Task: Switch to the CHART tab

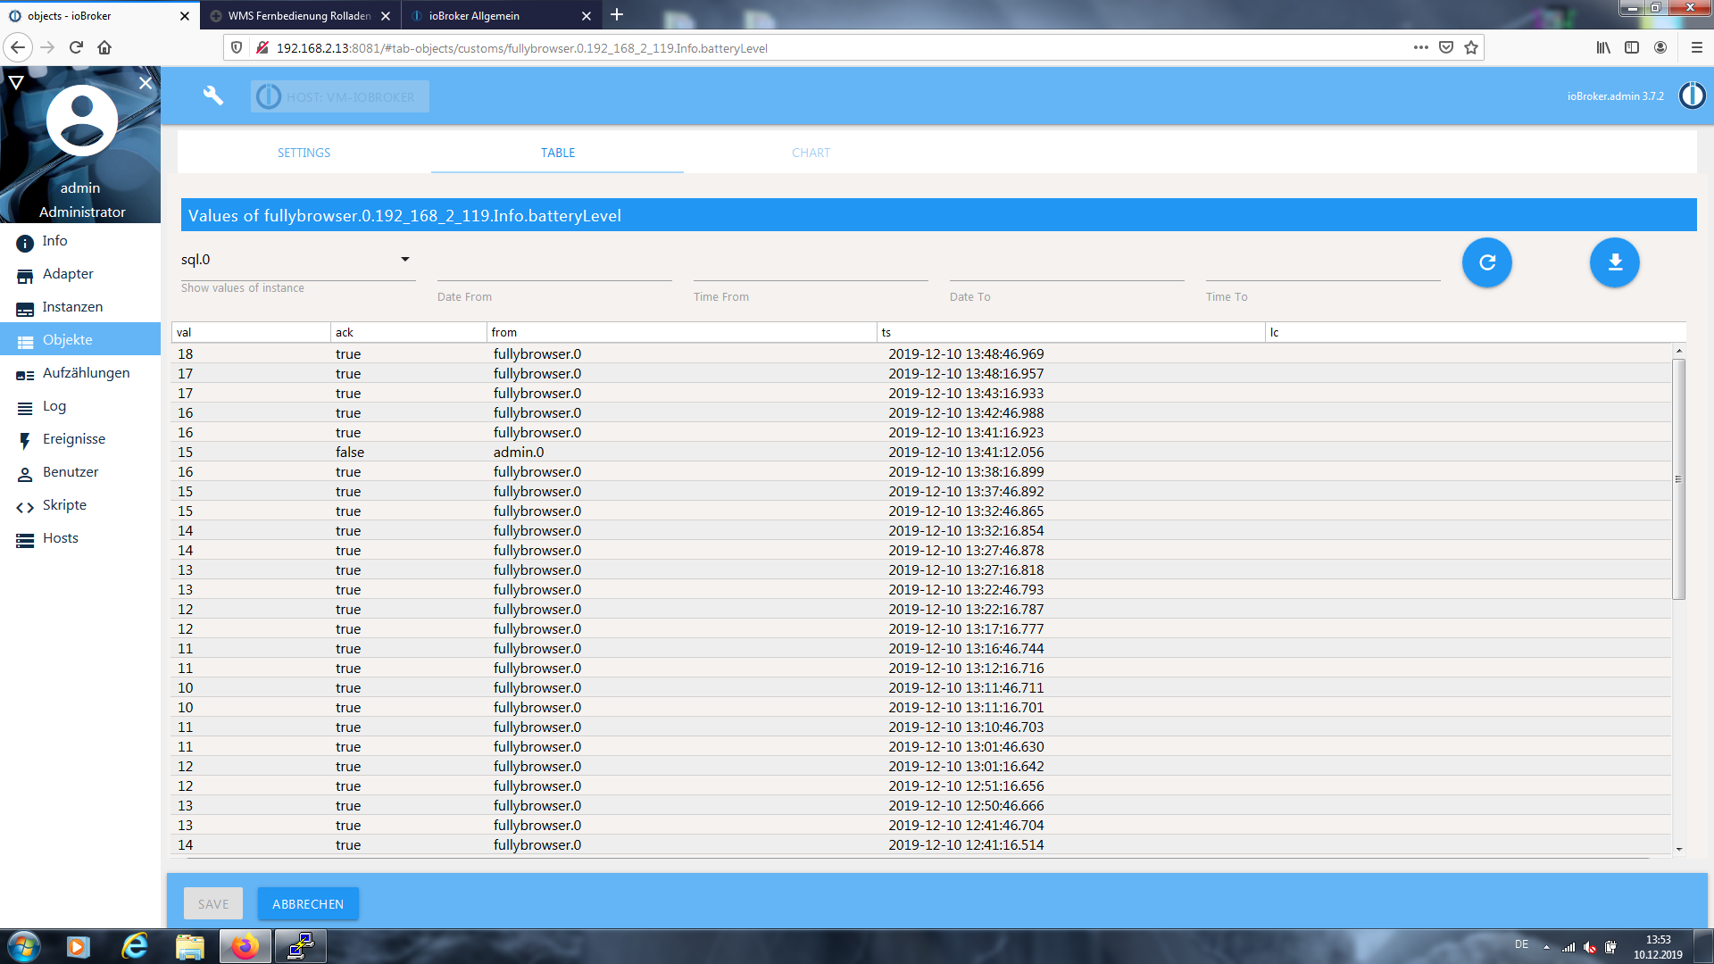Action: point(811,153)
